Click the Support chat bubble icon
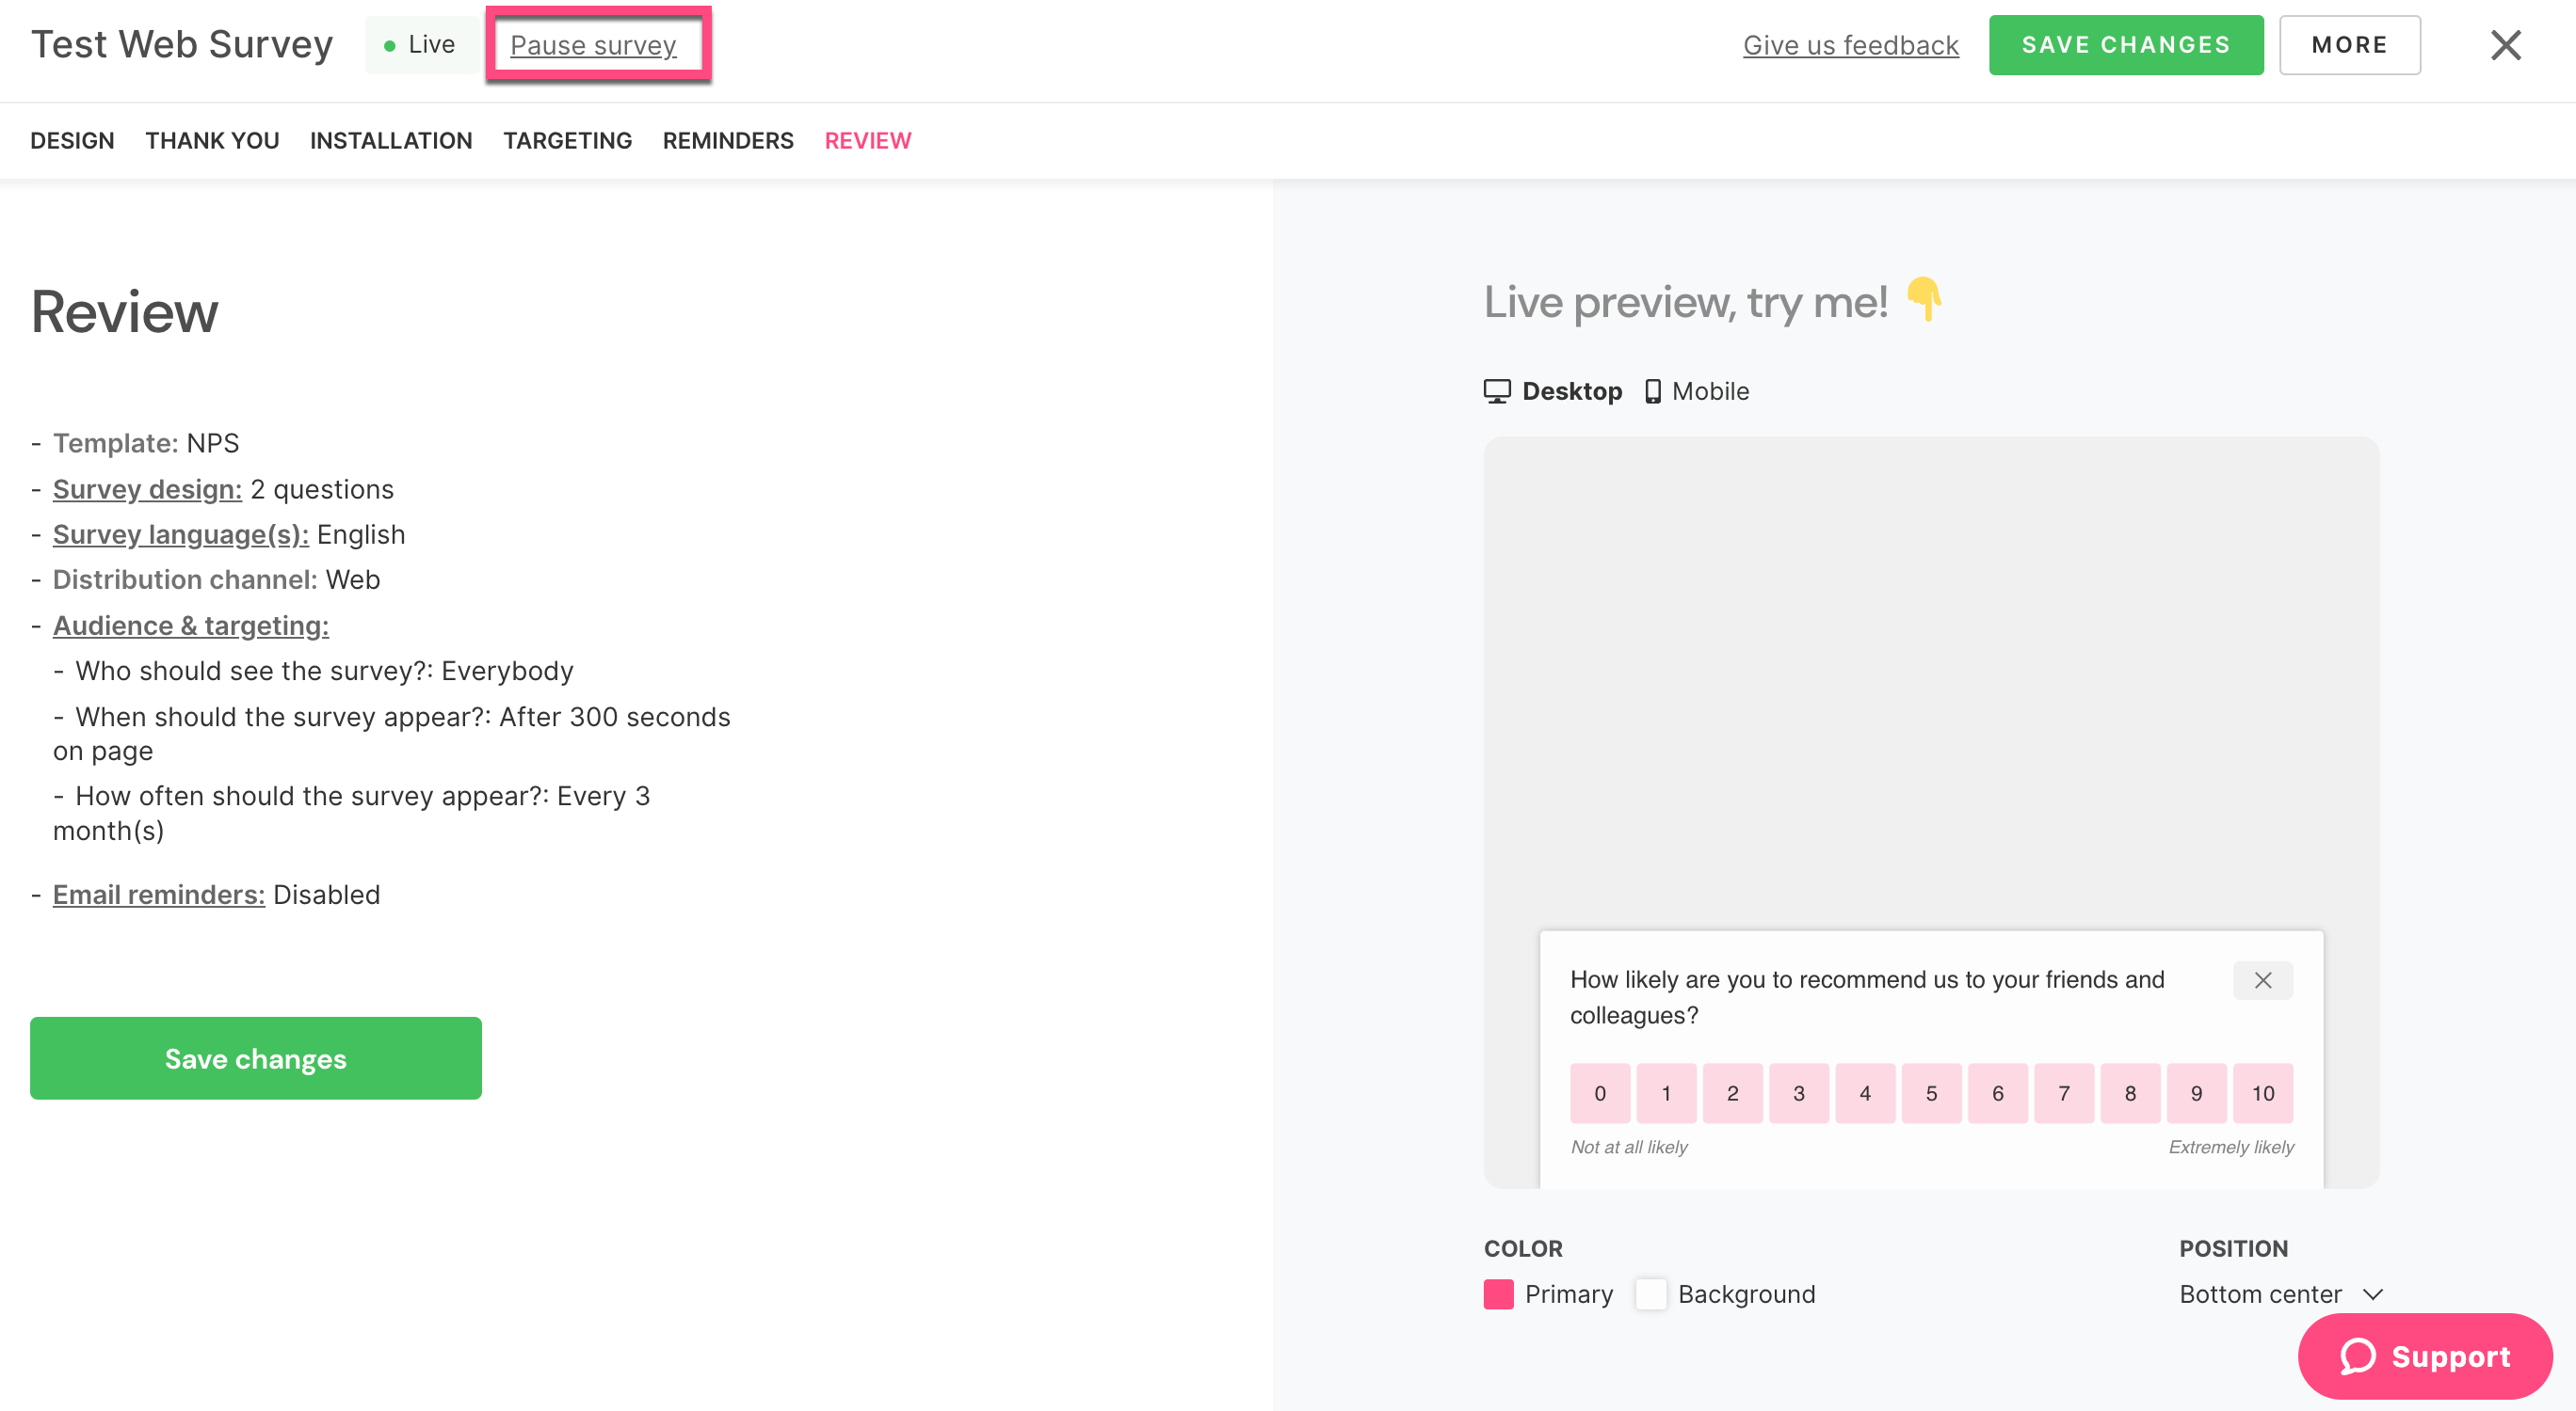The image size is (2576, 1411). pos(2358,1356)
